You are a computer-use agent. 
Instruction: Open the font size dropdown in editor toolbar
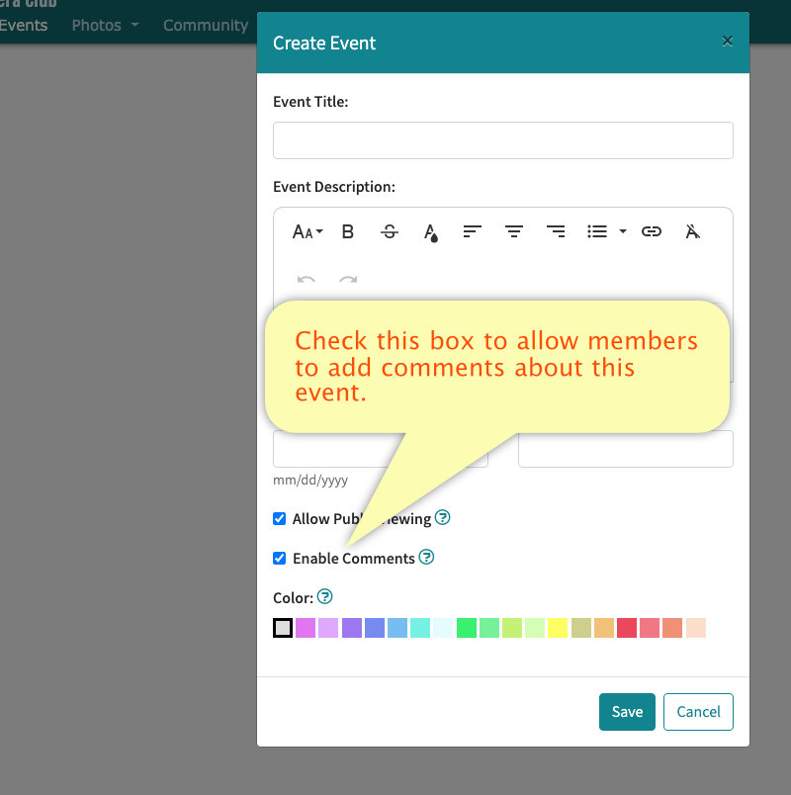[308, 231]
